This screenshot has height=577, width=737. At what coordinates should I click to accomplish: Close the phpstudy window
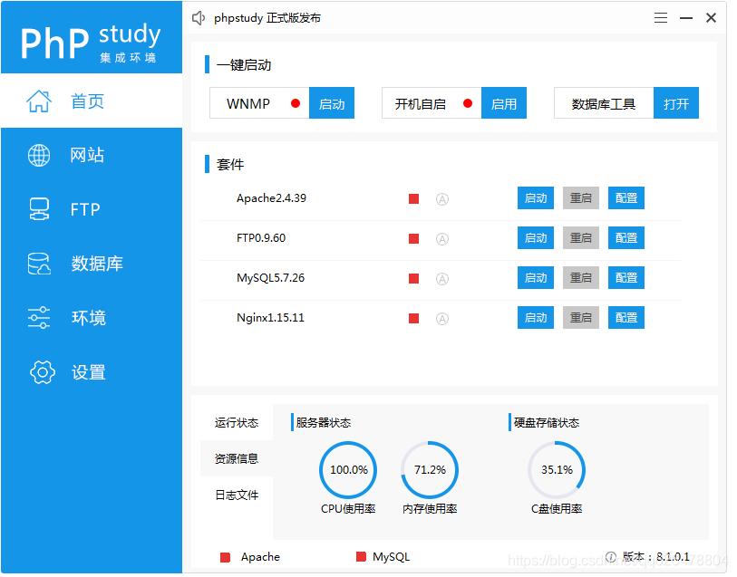coord(712,18)
